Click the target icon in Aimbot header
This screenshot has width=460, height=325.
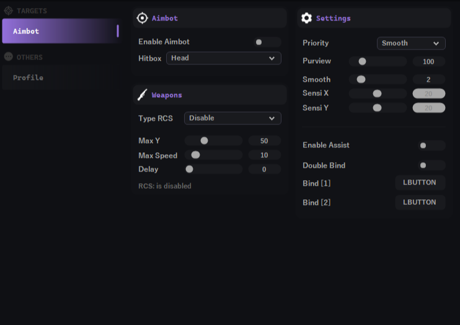142,18
